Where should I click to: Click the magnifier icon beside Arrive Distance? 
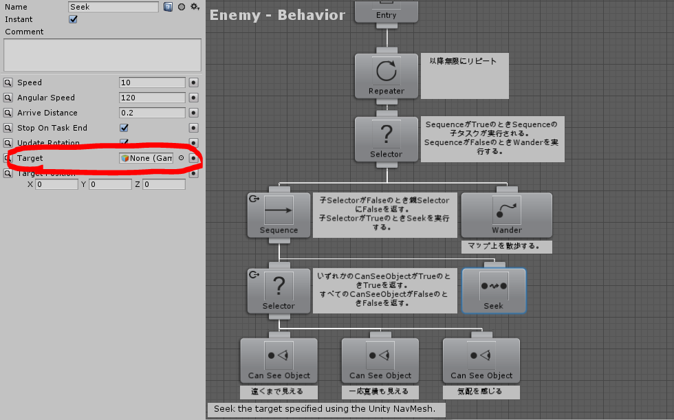coord(8,113)
